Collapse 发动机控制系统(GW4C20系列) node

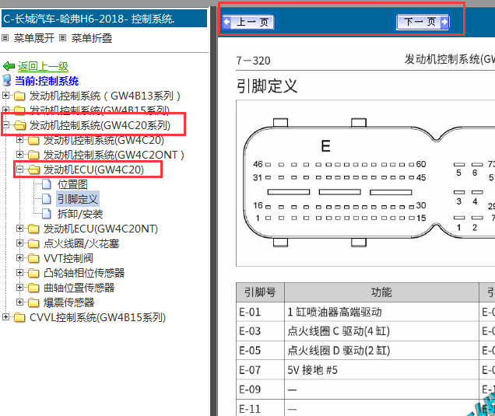point(5,125)
